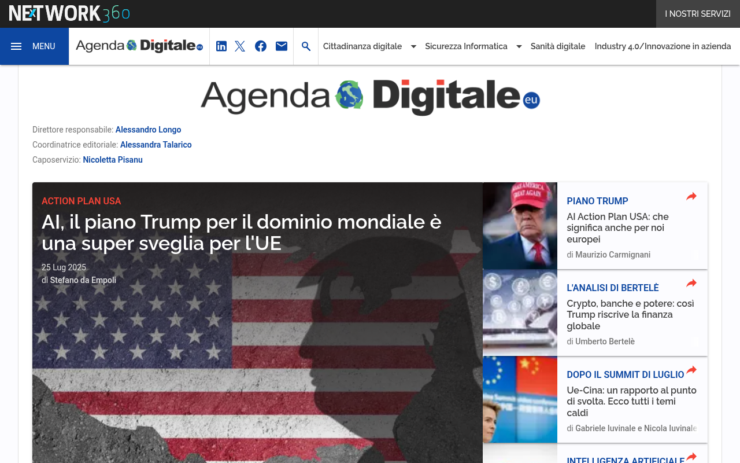The width and height of the screenshot is (740, 463).
Task: Open Cittadinanza digitale menu item
Action: point(362,46)
